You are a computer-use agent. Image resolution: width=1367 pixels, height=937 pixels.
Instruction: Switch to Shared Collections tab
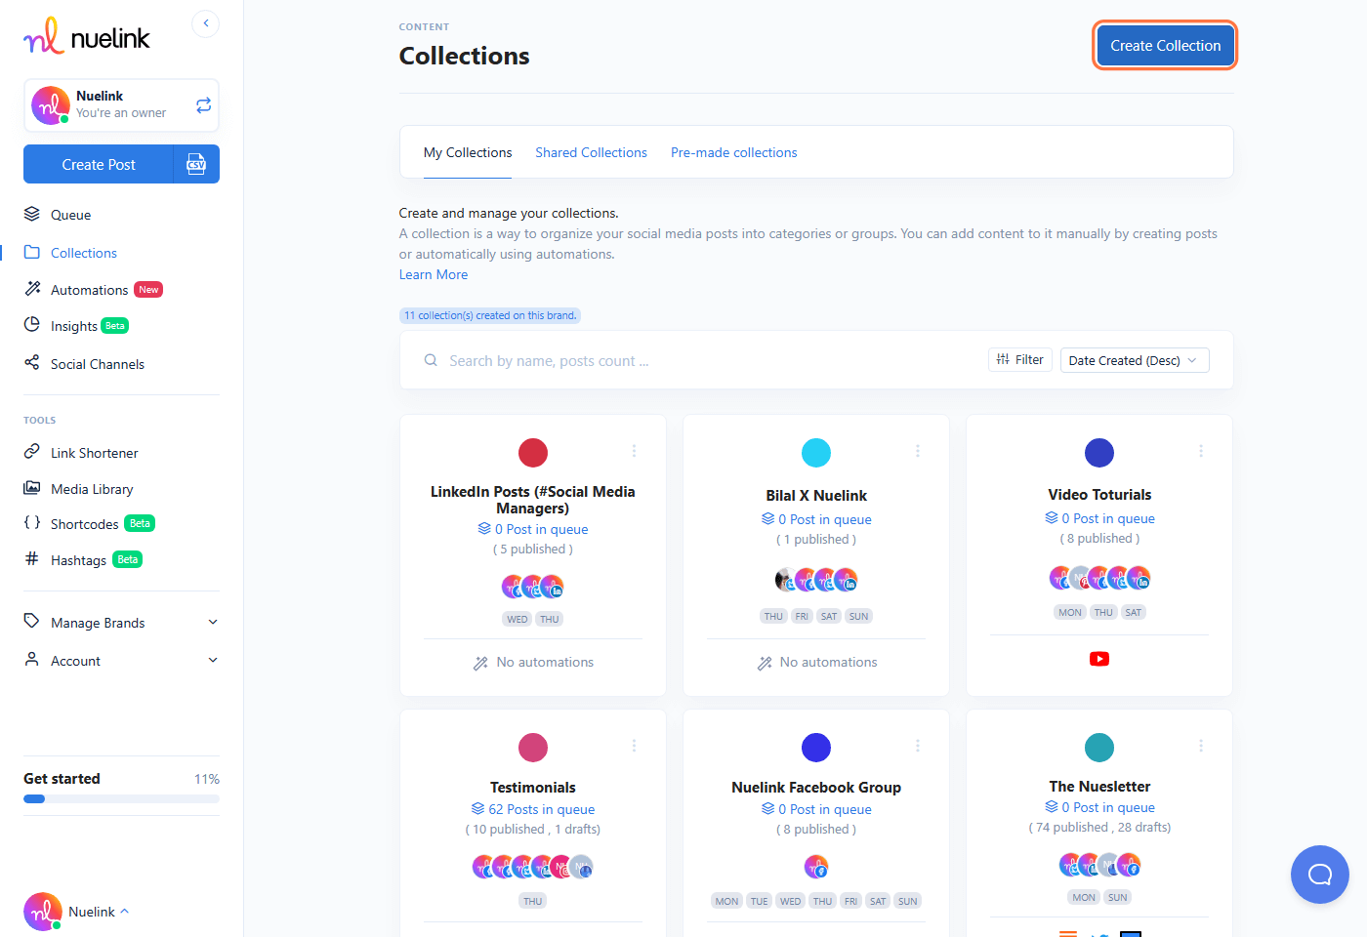[591, 152]
